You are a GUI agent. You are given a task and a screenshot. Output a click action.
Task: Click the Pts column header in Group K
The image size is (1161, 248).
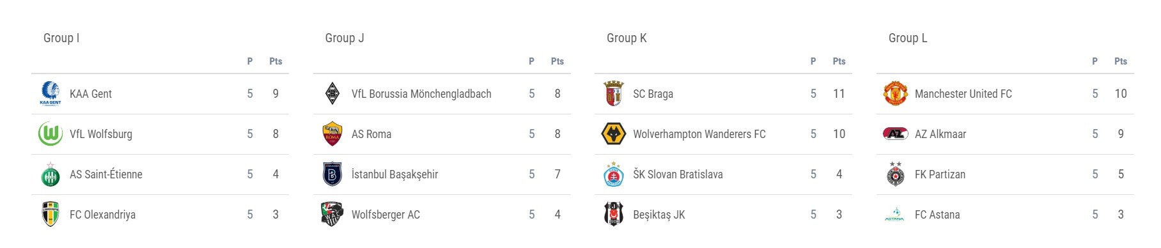[839, 61]
